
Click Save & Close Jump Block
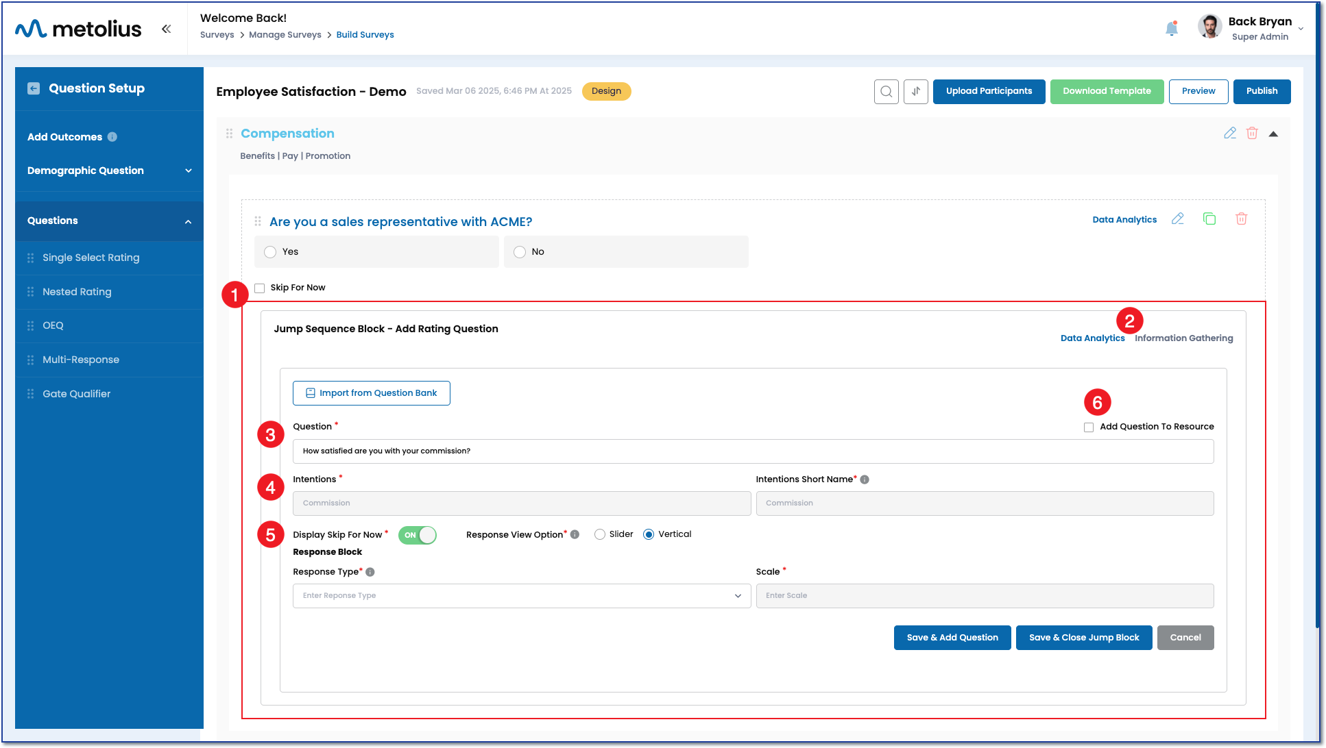tap(1083, 638)
